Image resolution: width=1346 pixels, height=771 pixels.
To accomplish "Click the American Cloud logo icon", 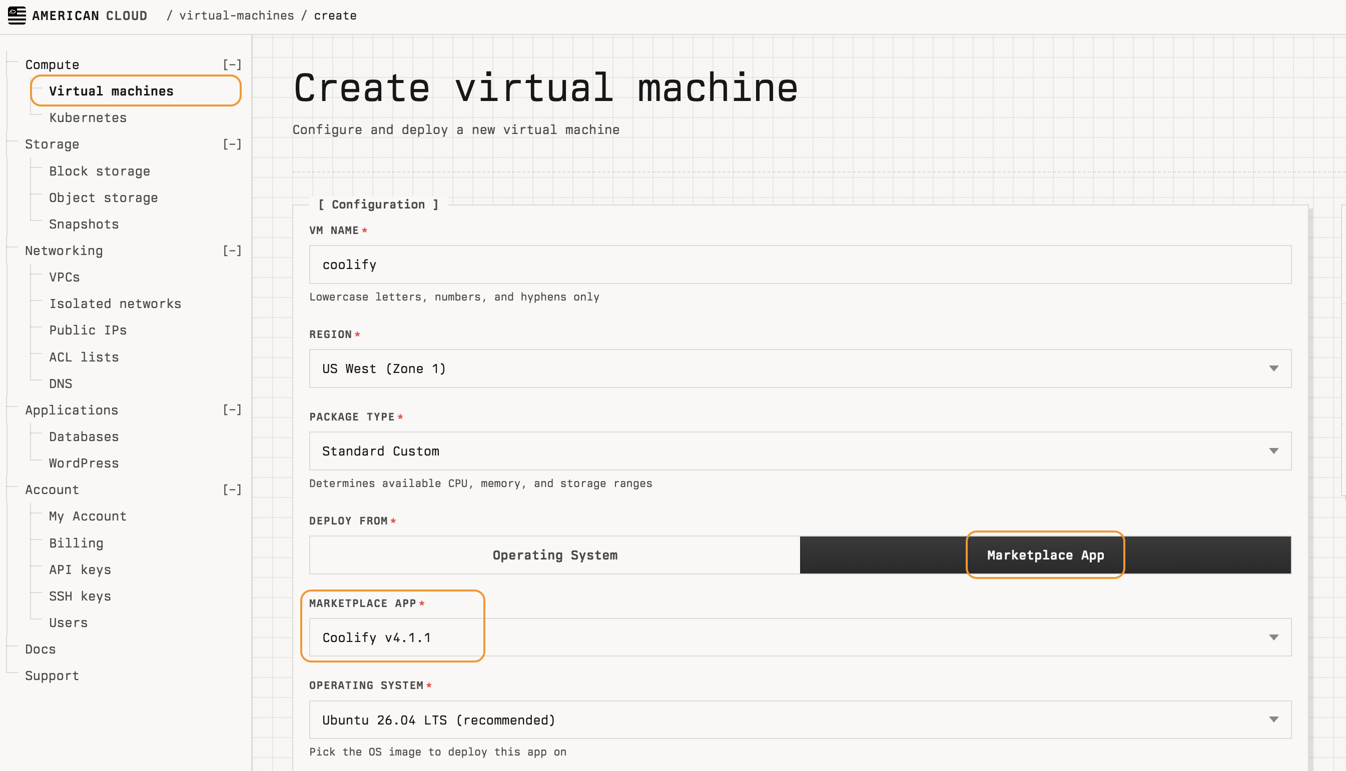I will [x=17, y=15].
